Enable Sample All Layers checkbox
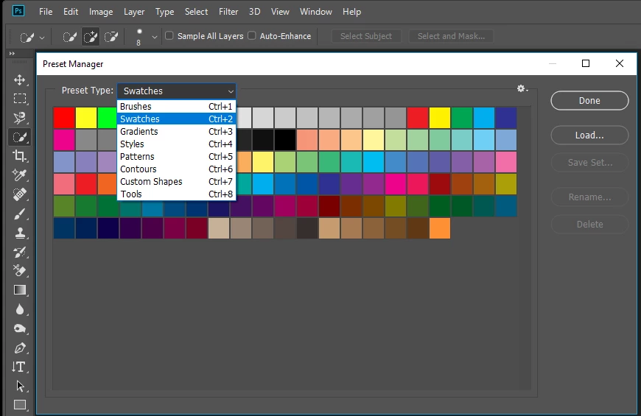Image resolution: width=641 pixels, height=416 pixels. coord(169,36)
